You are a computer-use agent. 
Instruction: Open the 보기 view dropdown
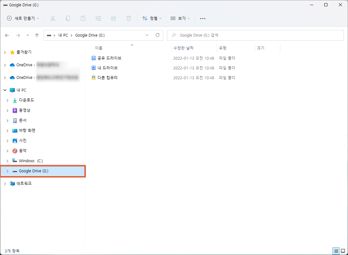pyautogui.click(x=180, y=18)
